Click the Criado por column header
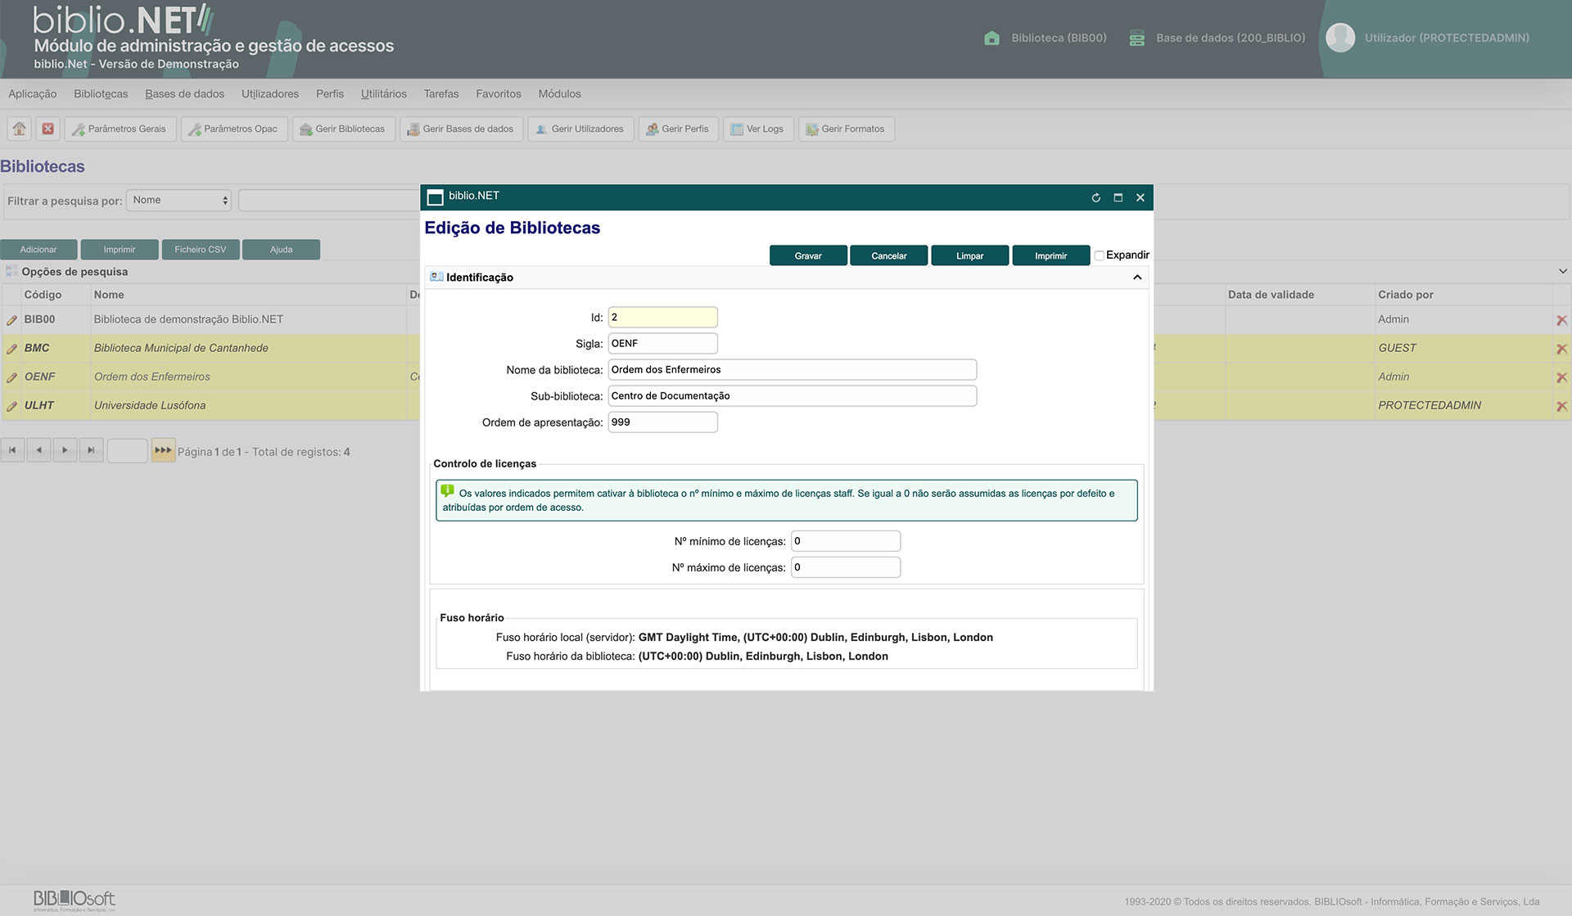 (1406, 295)
